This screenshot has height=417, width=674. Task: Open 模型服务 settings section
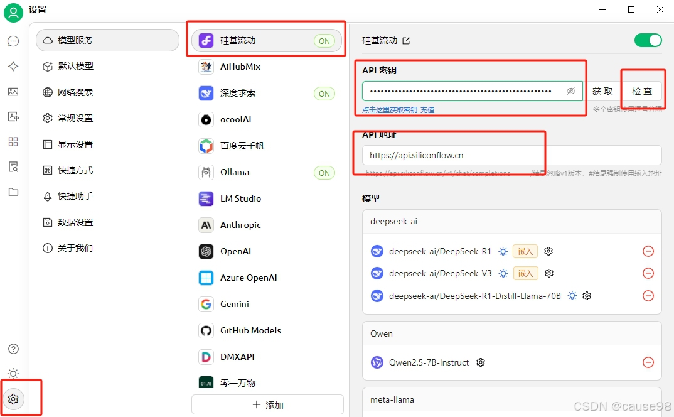[x=107, y=40]
